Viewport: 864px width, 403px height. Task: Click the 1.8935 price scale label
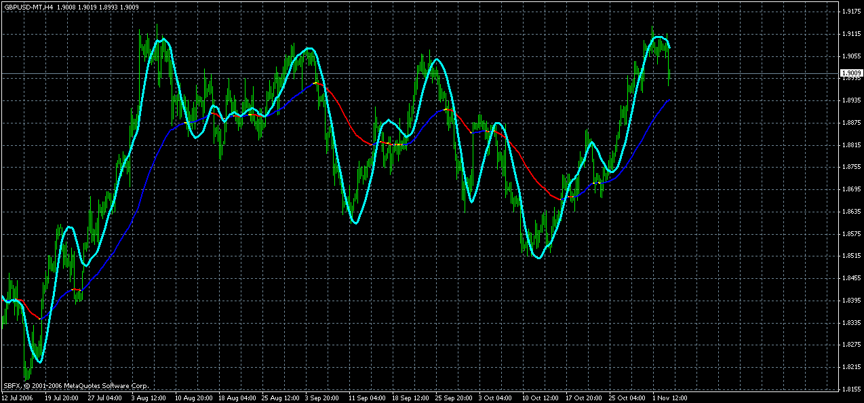(x=851, y=100)
